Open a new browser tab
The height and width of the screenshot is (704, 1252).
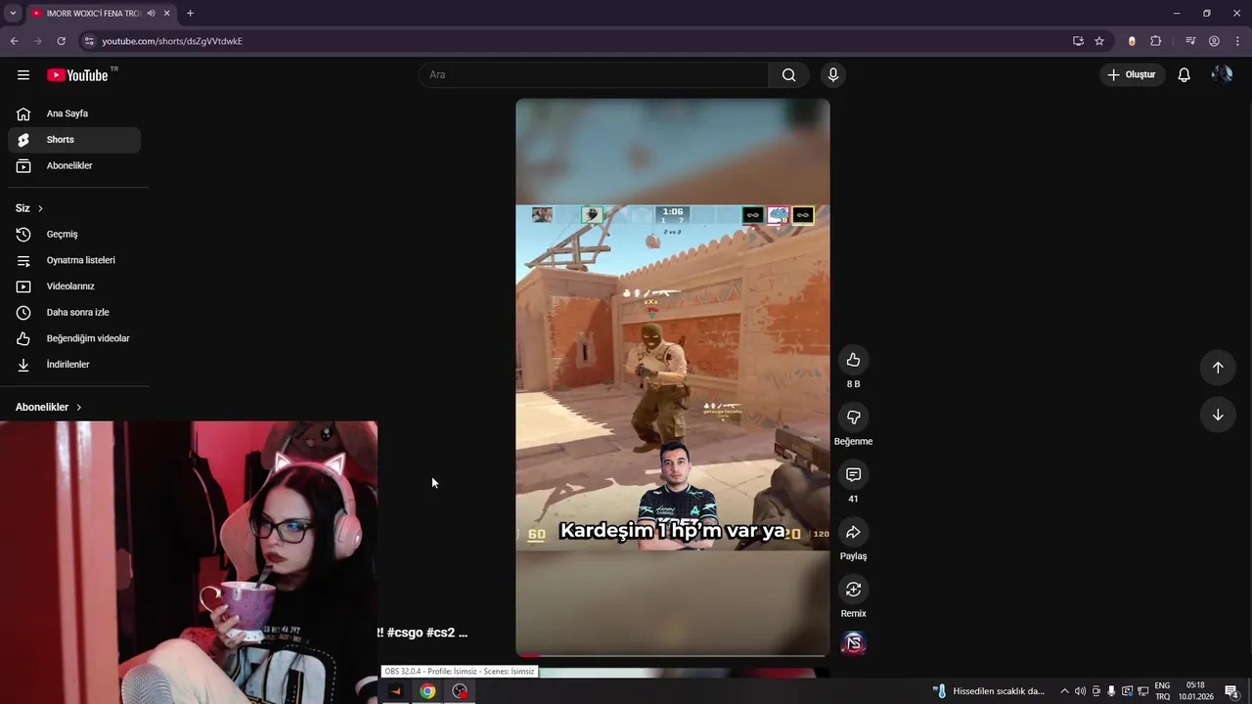[190, 13]
